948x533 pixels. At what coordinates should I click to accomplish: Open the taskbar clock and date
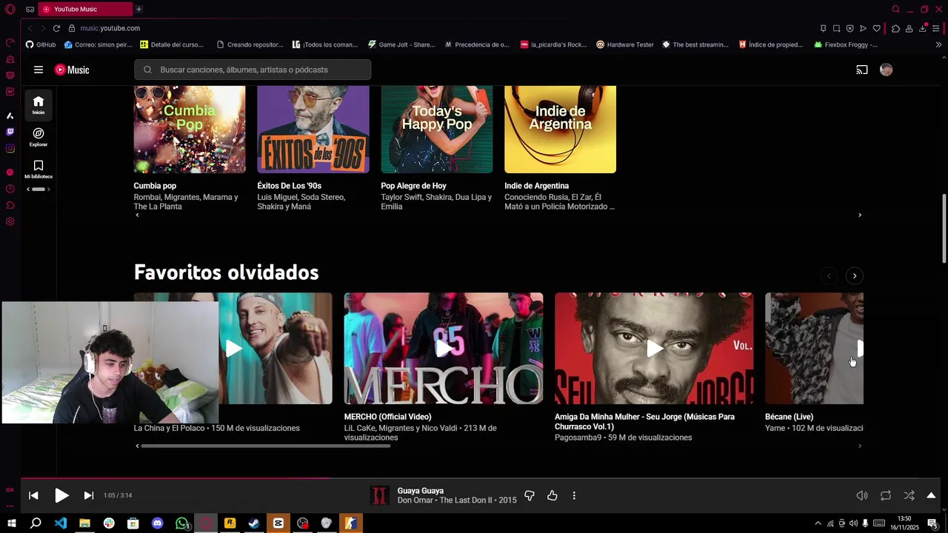tap(904, 523)
